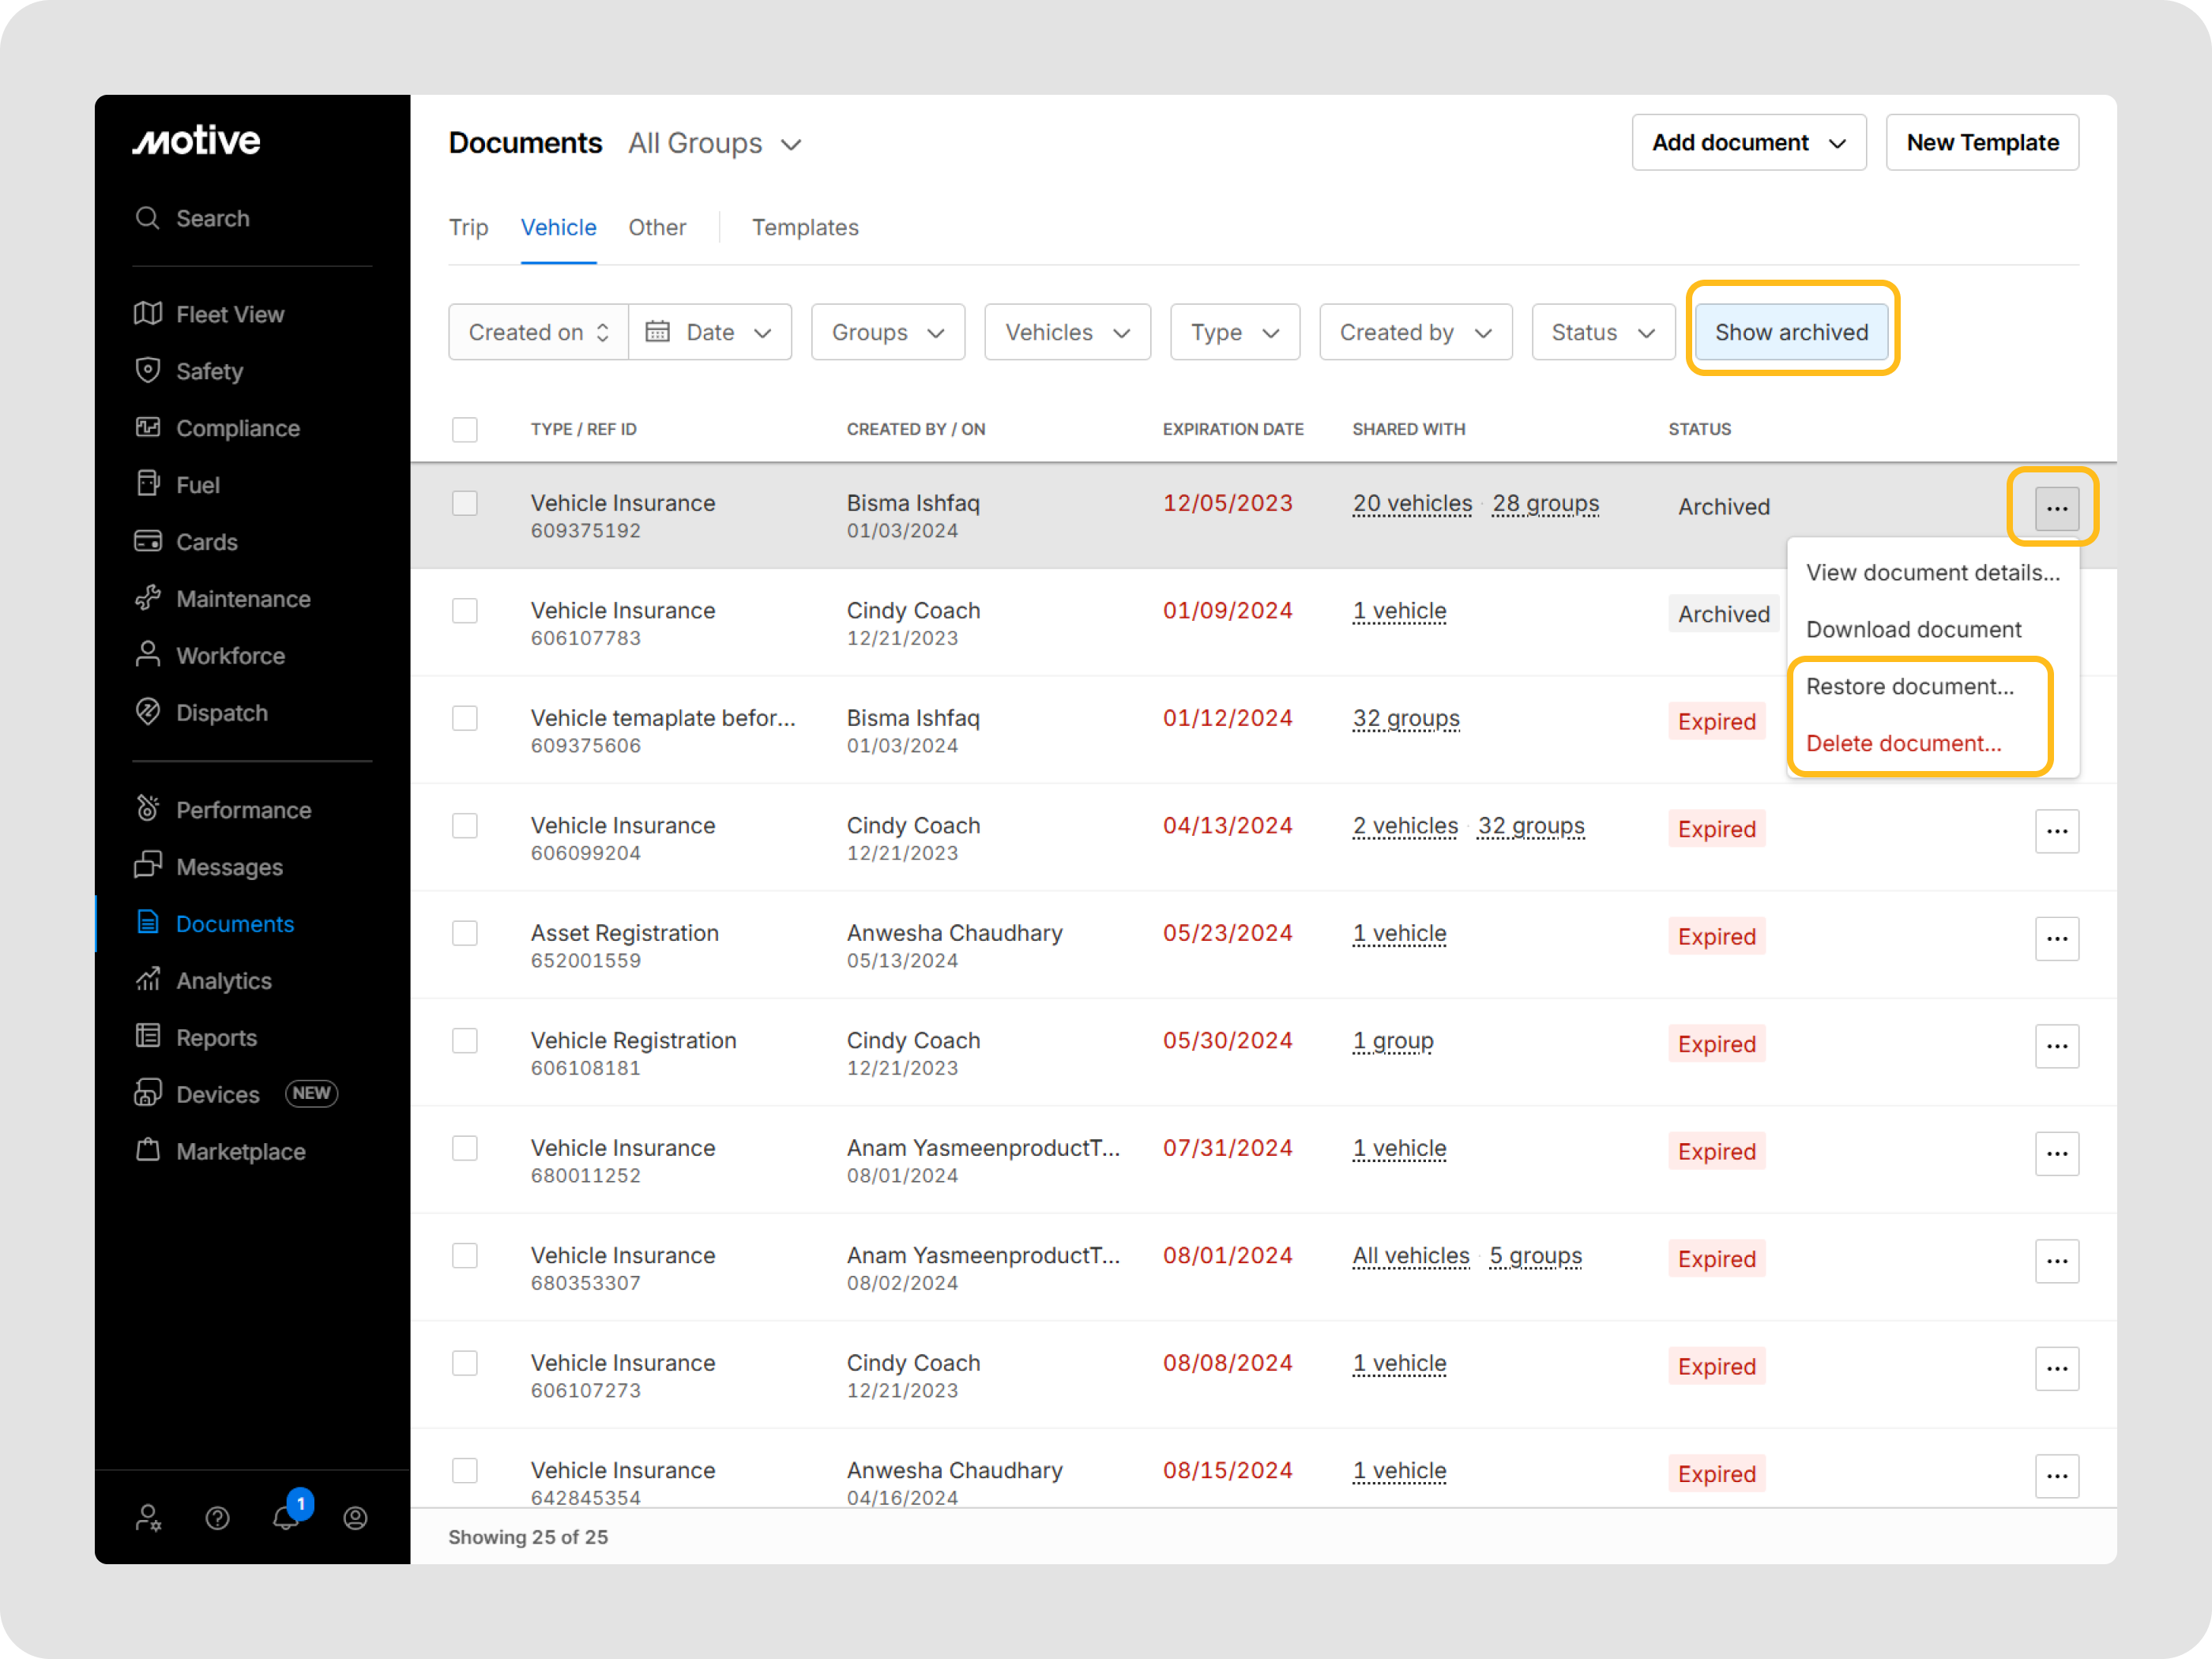Choose Restore document from the menu
This screenshot has height=1659, width=2212.
1909,686
